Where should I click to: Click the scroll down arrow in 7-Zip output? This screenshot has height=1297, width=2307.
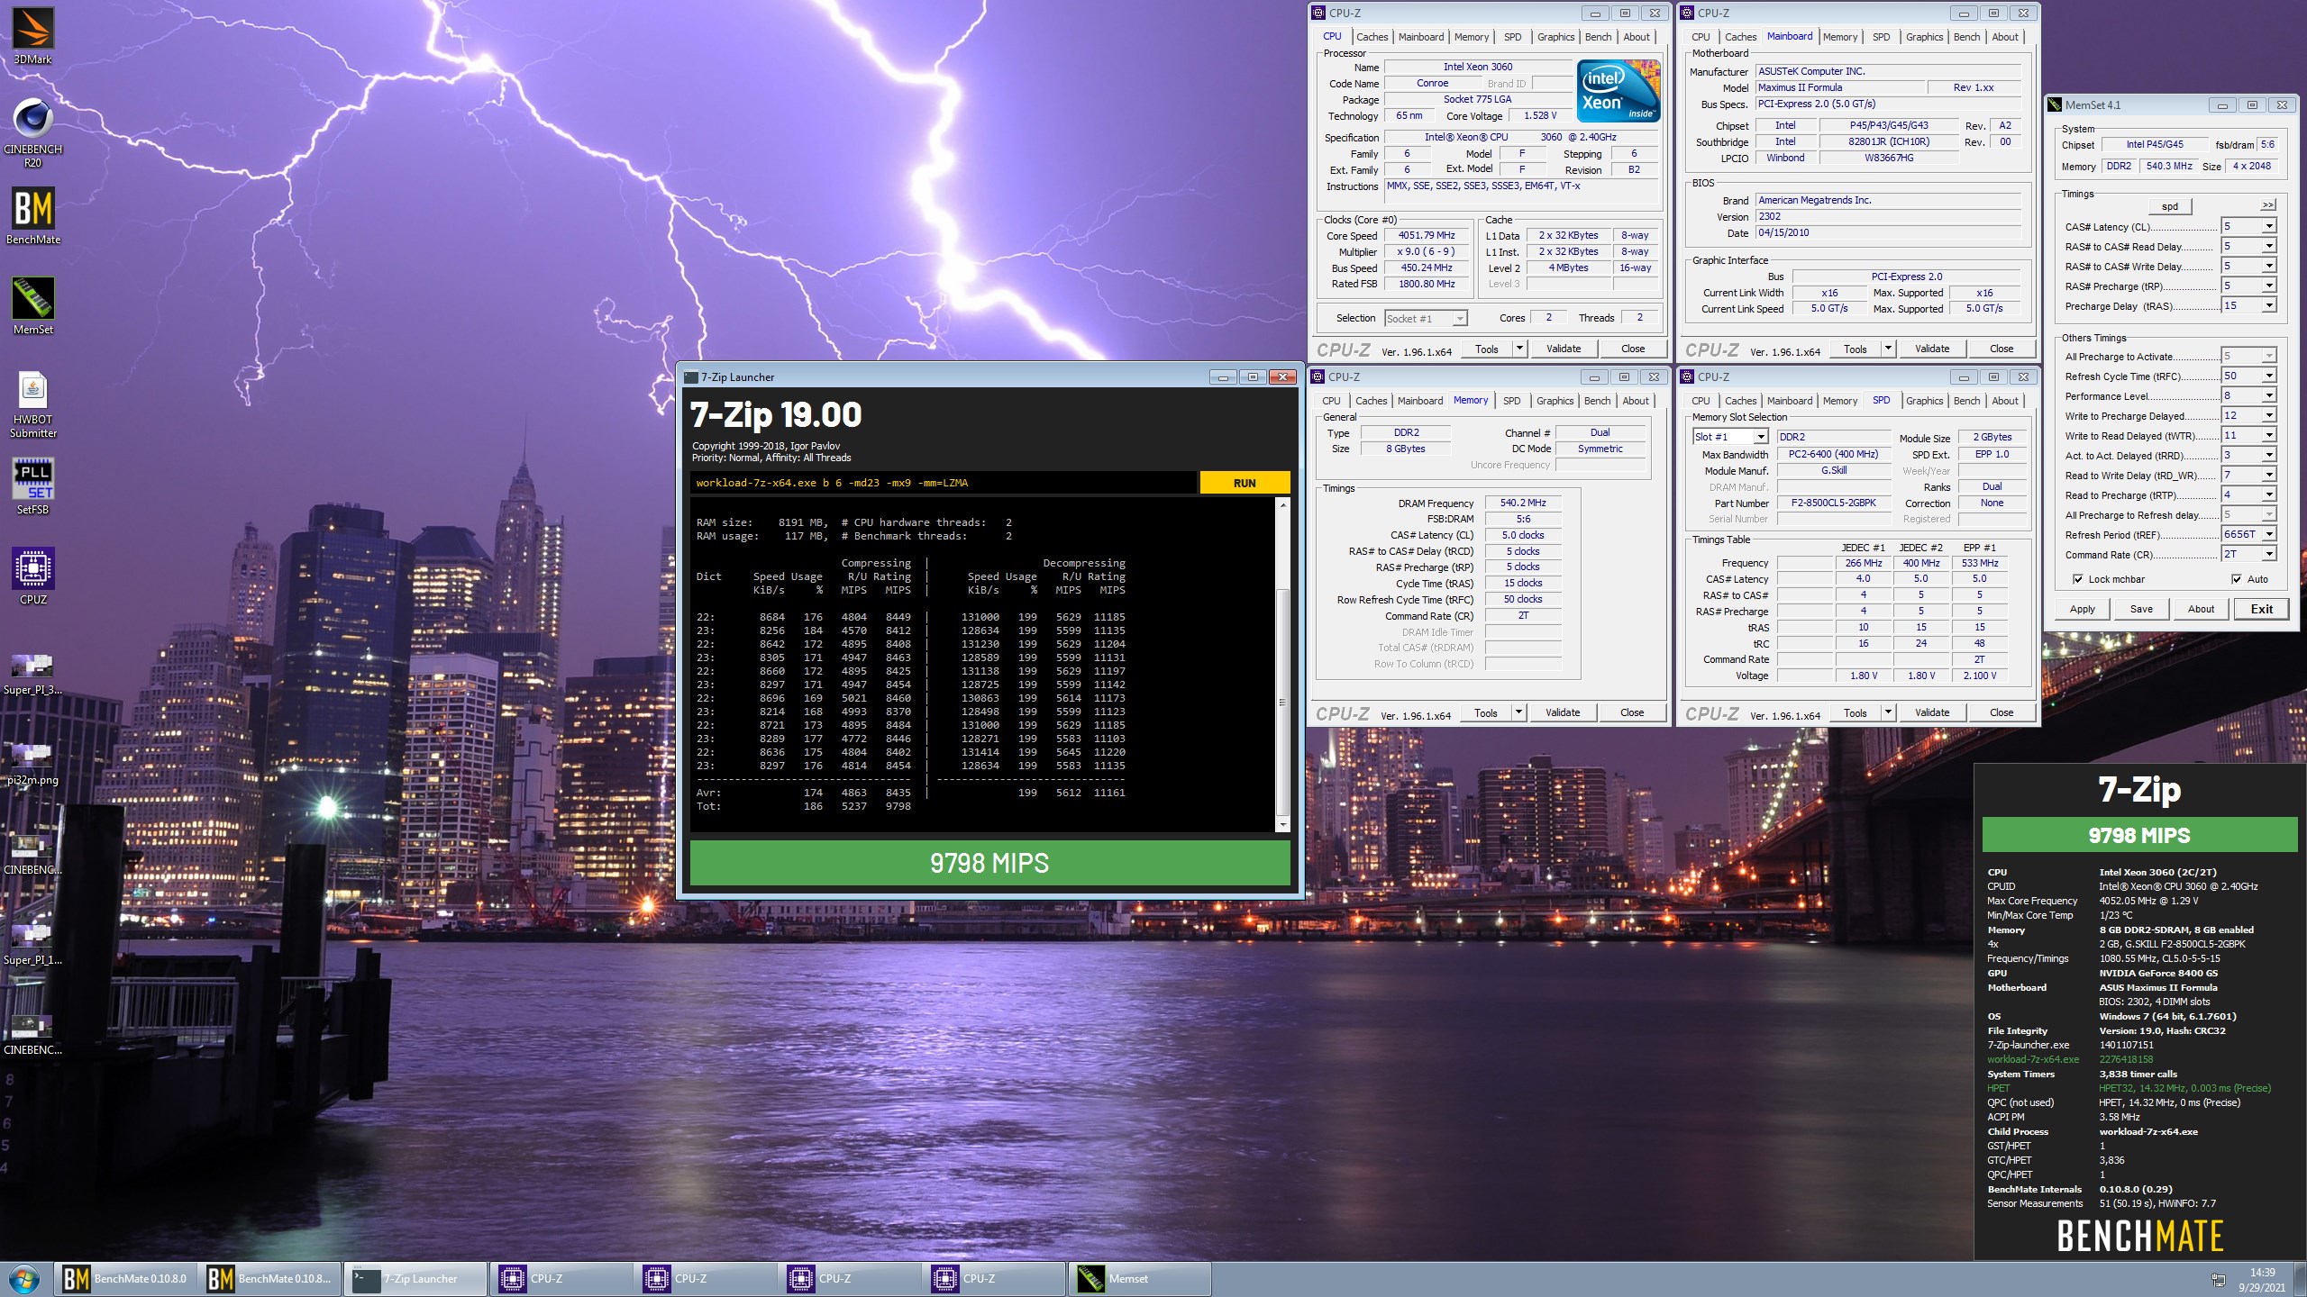[x=1282, y=824]
